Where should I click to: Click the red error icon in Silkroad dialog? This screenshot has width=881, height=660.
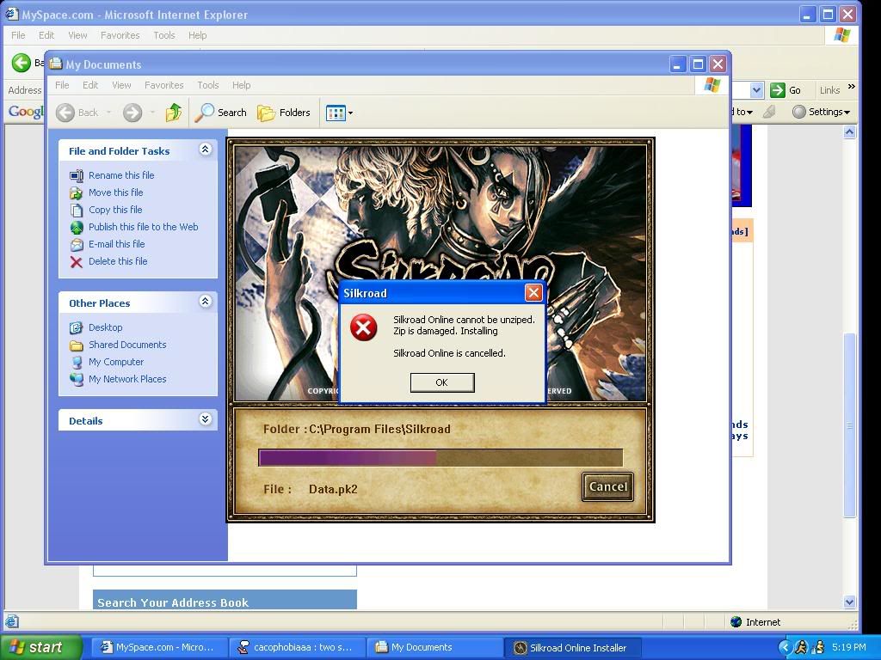click(364, 327)
